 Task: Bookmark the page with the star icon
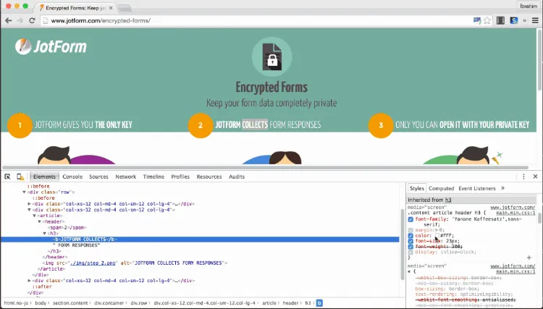[487, 21]
